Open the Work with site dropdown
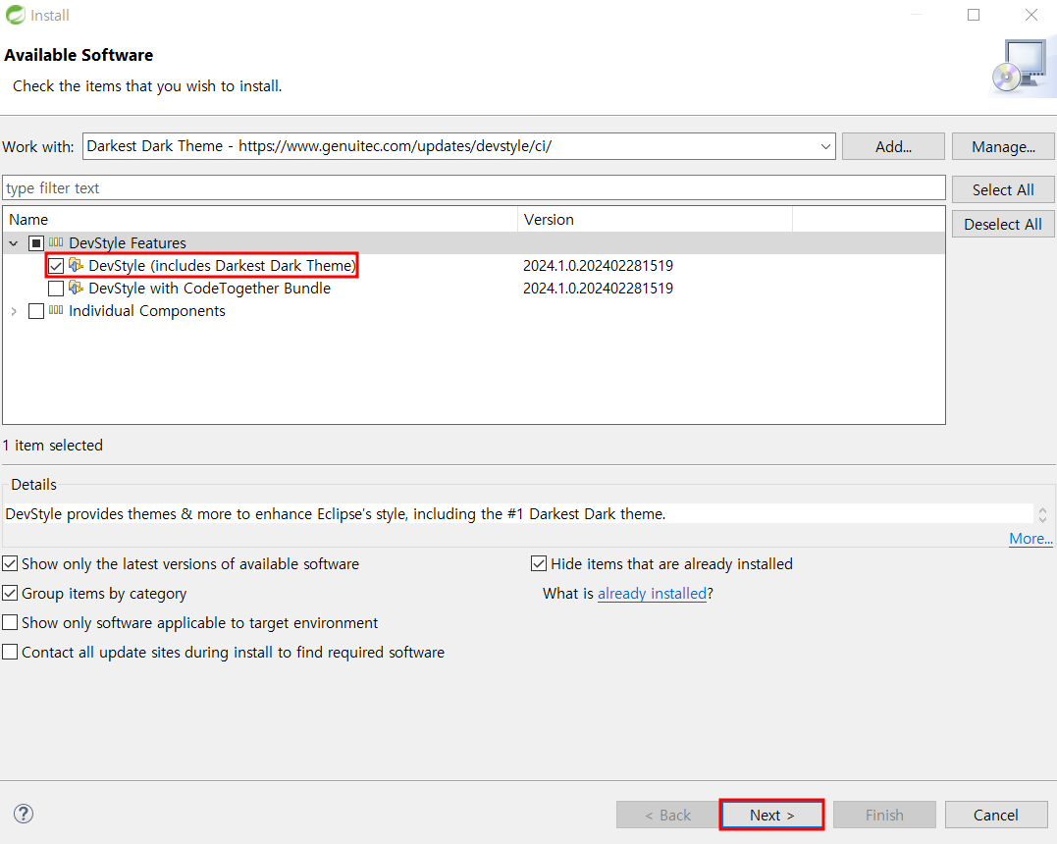 point(825,146)
